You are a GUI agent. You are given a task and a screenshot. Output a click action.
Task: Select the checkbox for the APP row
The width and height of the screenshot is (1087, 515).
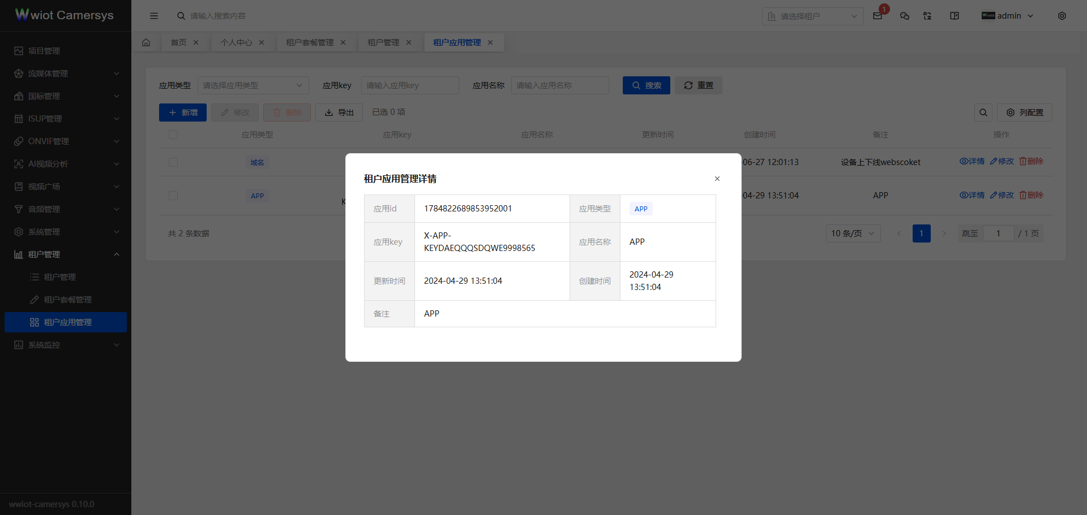point(173,195)
